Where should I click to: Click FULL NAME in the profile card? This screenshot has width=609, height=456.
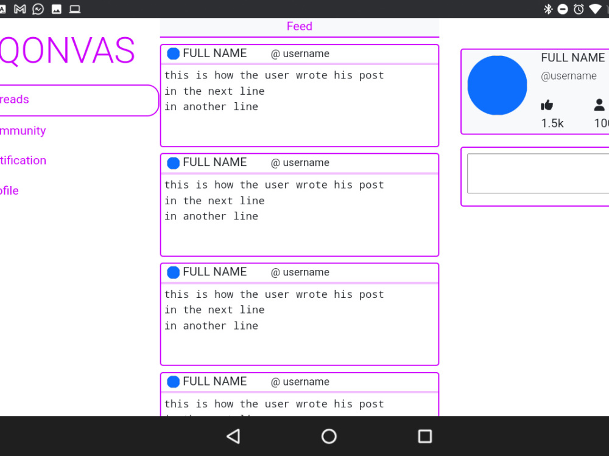tap(573, 58)
